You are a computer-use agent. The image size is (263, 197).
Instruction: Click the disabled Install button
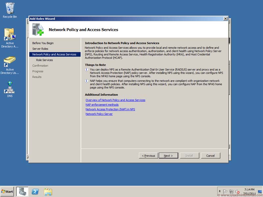click(x=189, y=156)
